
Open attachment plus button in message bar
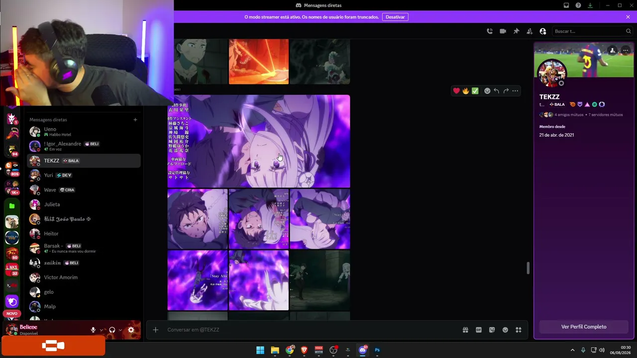(x=155, y=330)
